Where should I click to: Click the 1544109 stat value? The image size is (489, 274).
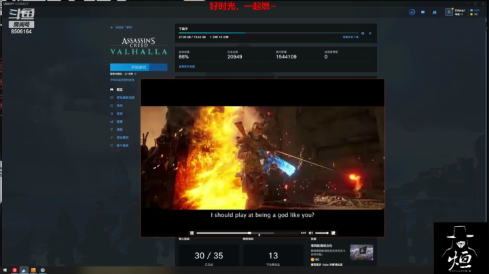pyautogui.click(x=286, y=57)
